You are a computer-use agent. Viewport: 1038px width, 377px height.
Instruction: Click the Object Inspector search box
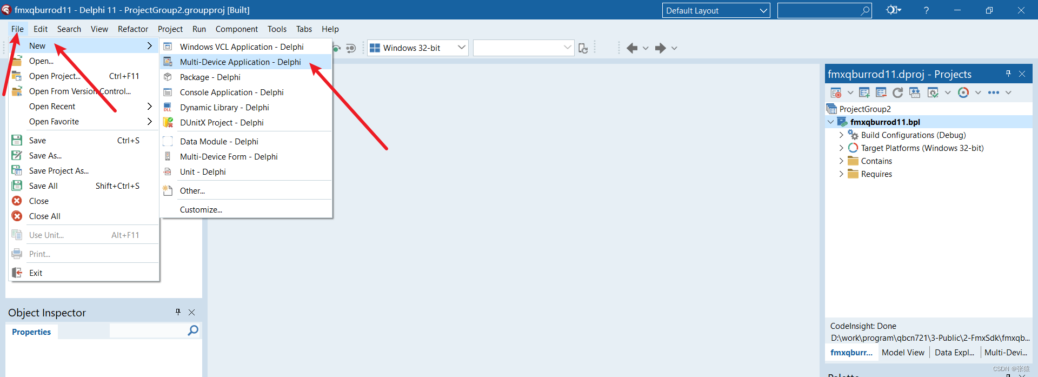(x=155, y=330)
